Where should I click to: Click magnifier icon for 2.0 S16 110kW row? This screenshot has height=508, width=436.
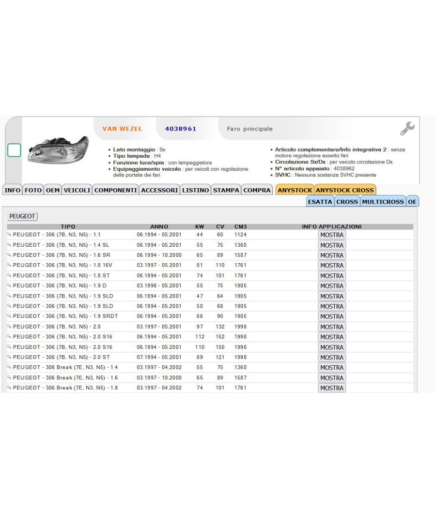[x=9, y=346]
